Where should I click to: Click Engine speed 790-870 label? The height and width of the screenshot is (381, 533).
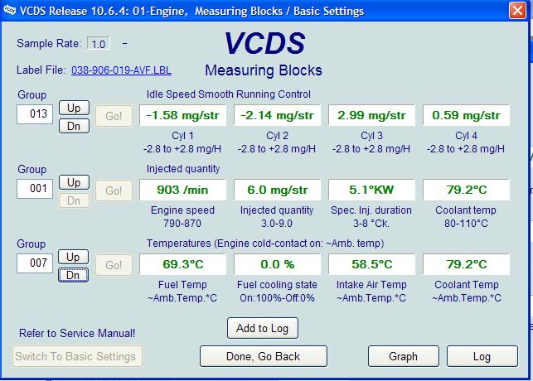point(182,217)
